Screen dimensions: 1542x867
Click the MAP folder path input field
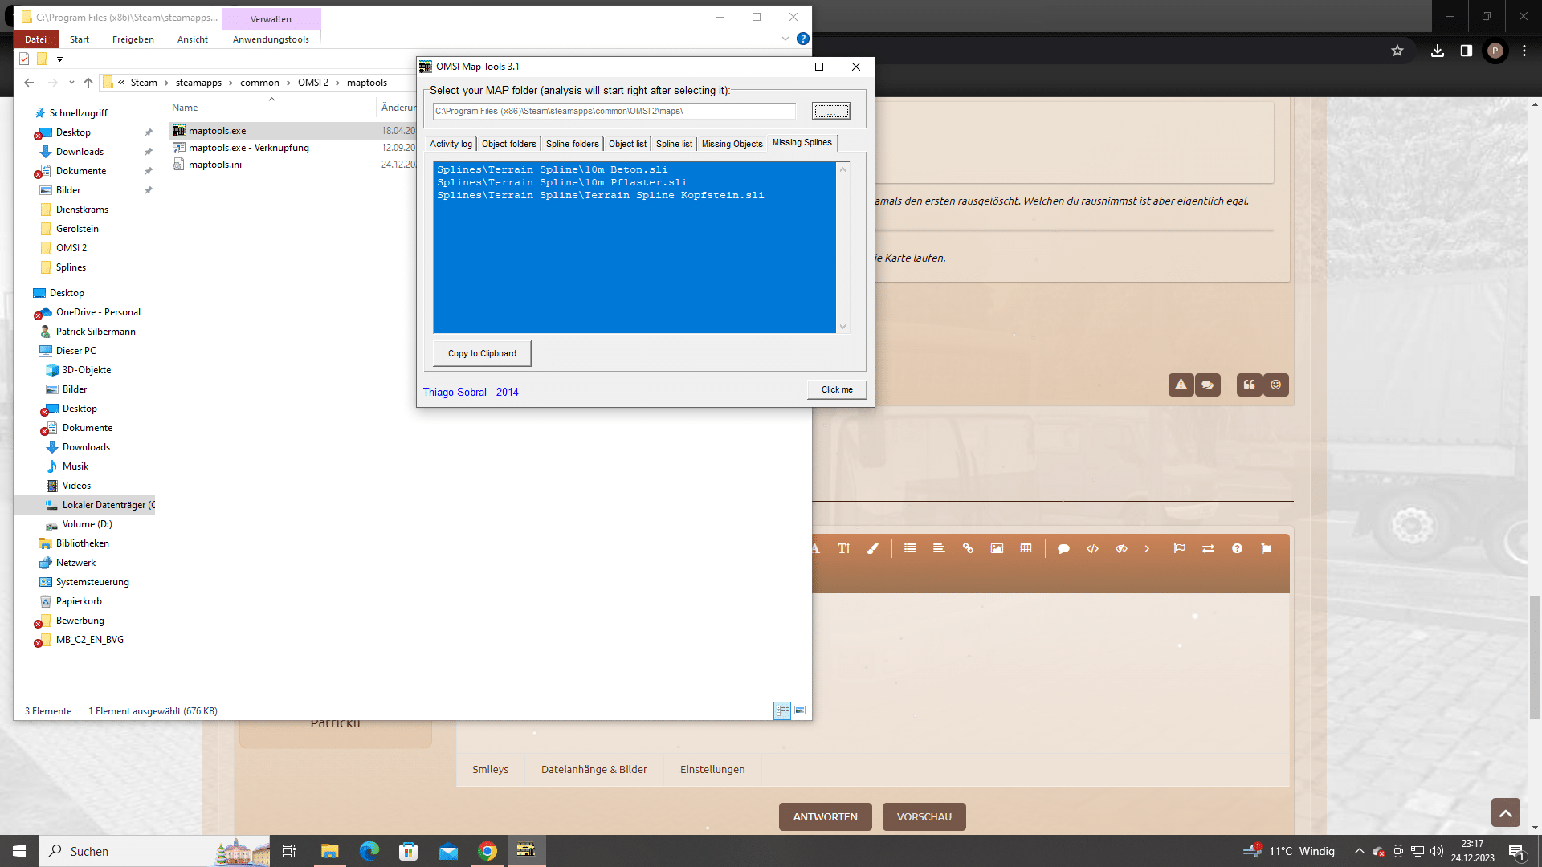[x=614, y=111]
